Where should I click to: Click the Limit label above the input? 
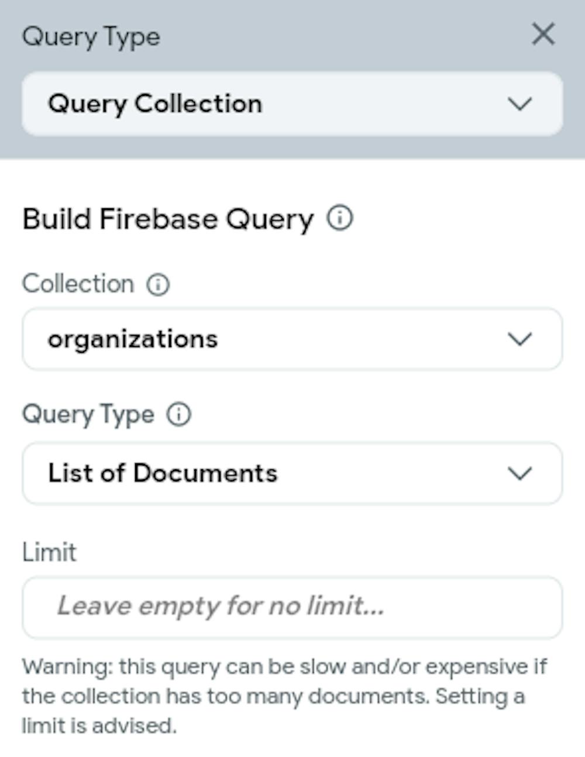point(49,551)
